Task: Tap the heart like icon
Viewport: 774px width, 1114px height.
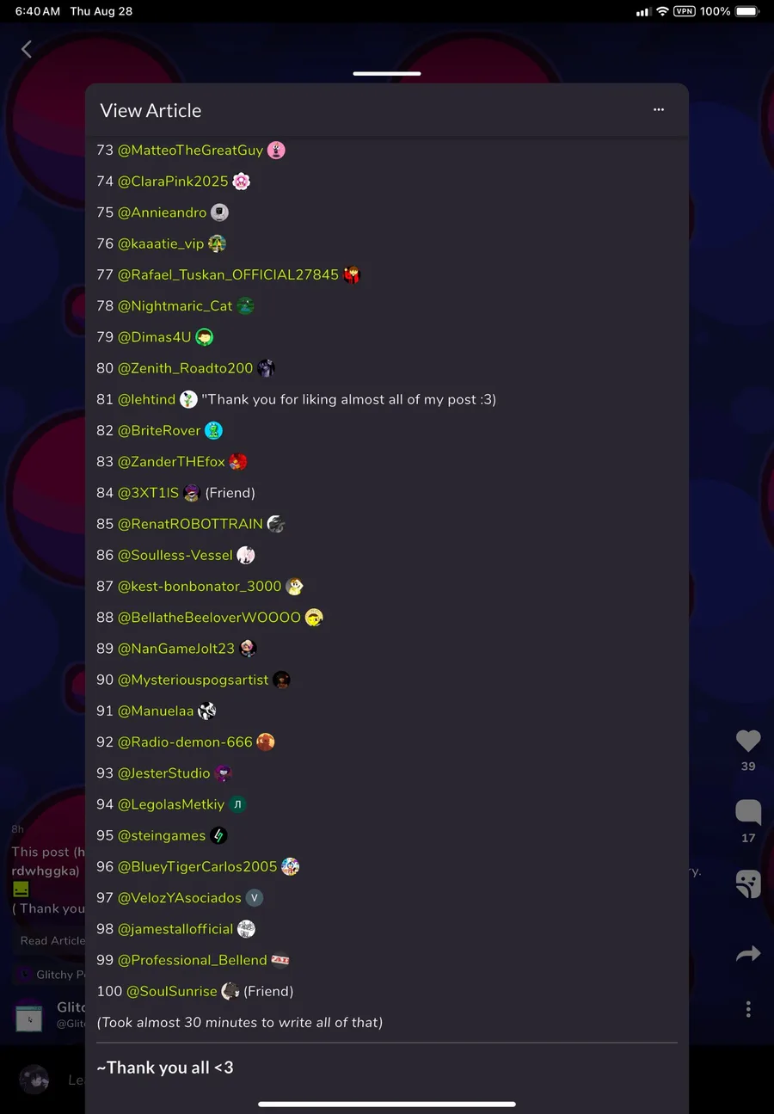Action: [748, 741]
